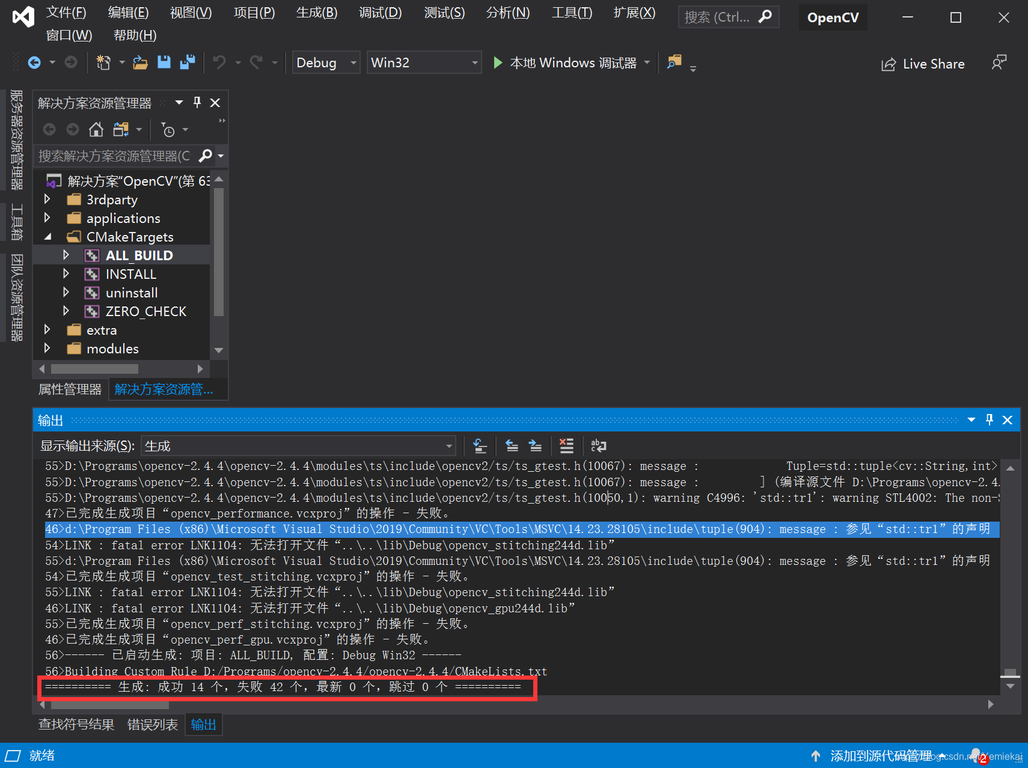Pin the Solution Explorer panel

click(197, 103)
